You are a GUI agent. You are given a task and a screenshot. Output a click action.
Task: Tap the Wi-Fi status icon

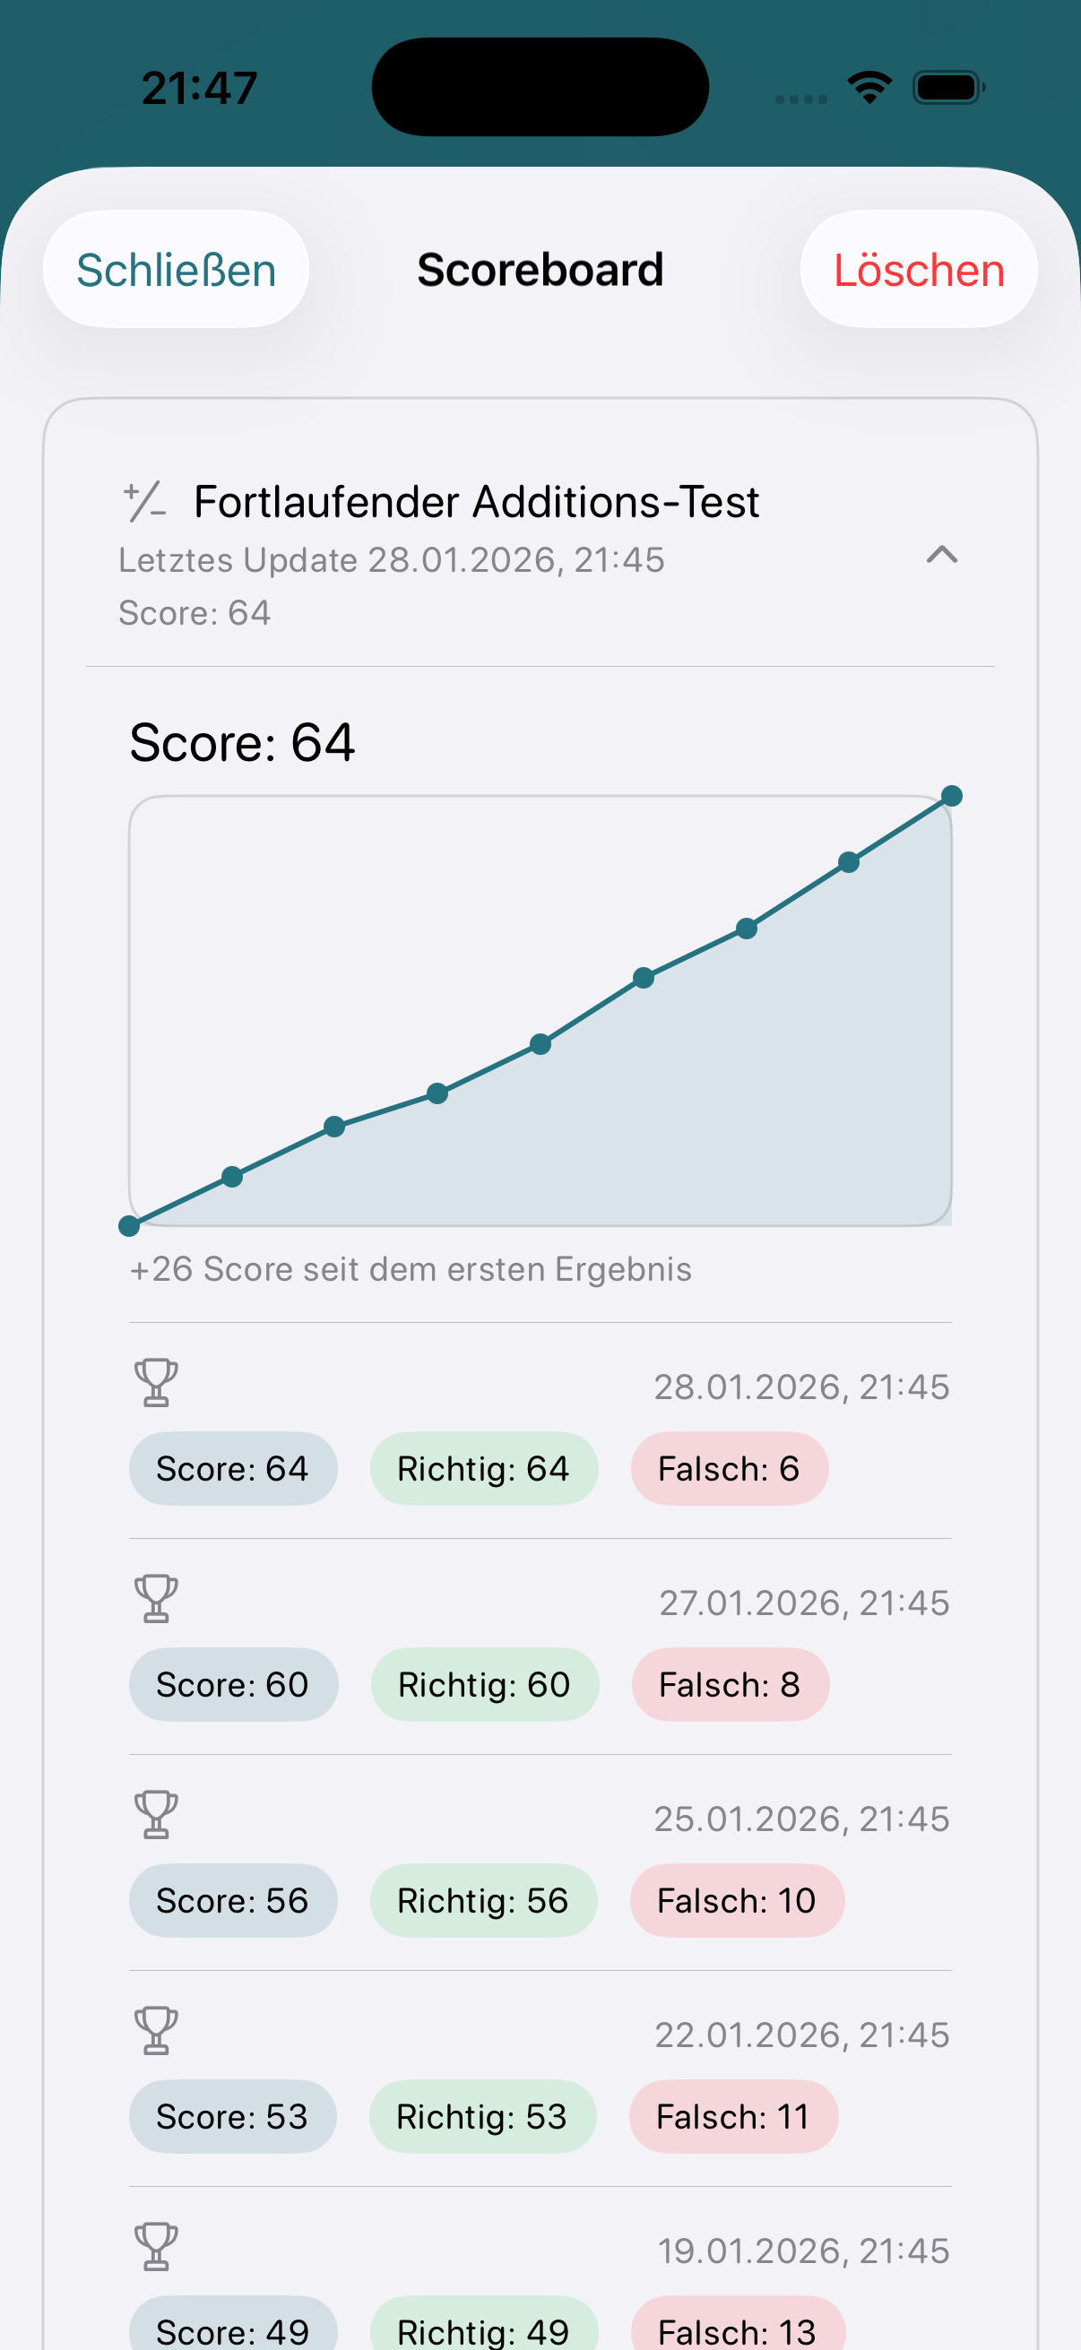(x=869, y=88)
